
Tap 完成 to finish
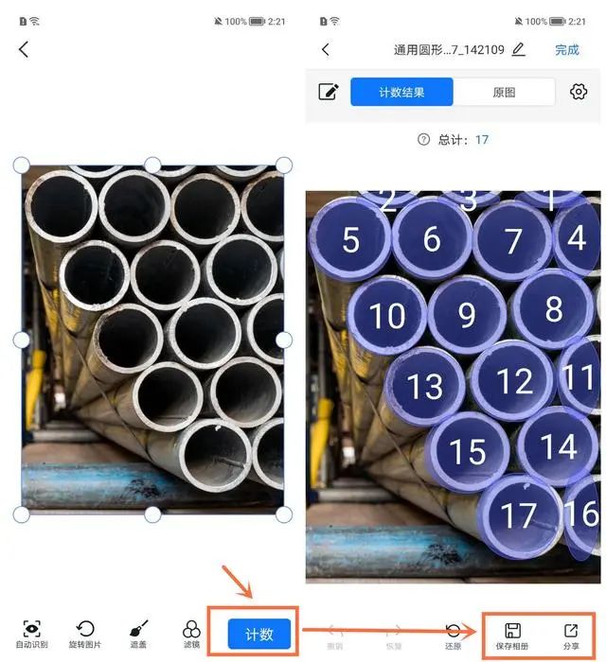pos(566,50)
